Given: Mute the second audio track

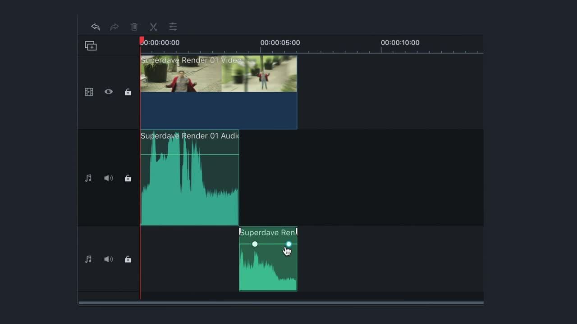Looking at the screenshot, I should pyautogui.click(x=109, y=259).
